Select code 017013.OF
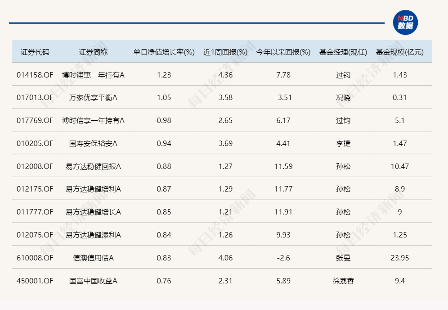This screenshot has height=310, width=448. click(35, 98)
